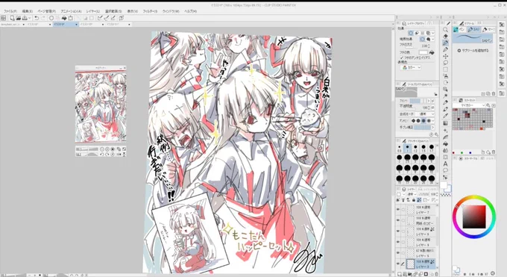Toggle the フチのアンチエイリアス checkbox
This screenshot has width=507, height=277.
coord(402,57)
